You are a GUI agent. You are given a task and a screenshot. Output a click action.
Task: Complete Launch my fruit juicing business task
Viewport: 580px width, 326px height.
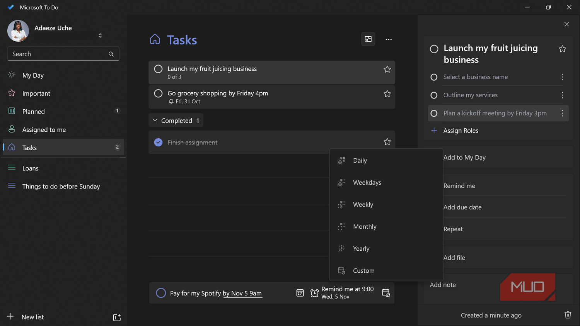click(158, 69)
